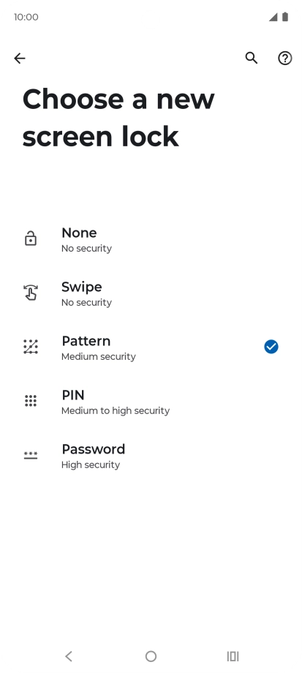302x673 pixels.
Task: Go back using the top arrow icon
Action: click(20, 58)
